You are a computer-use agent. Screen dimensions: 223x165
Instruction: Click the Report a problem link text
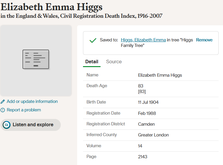[24, 110]
